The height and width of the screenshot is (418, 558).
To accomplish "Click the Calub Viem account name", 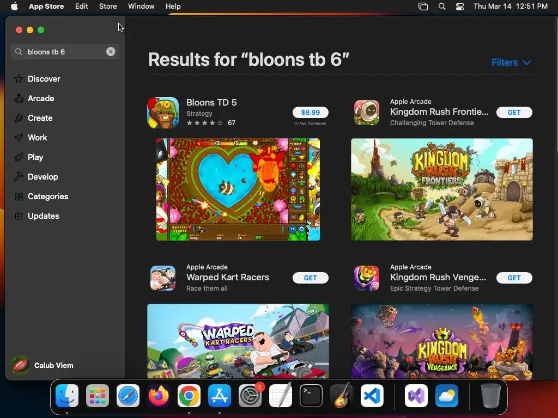I will [54, 365].
